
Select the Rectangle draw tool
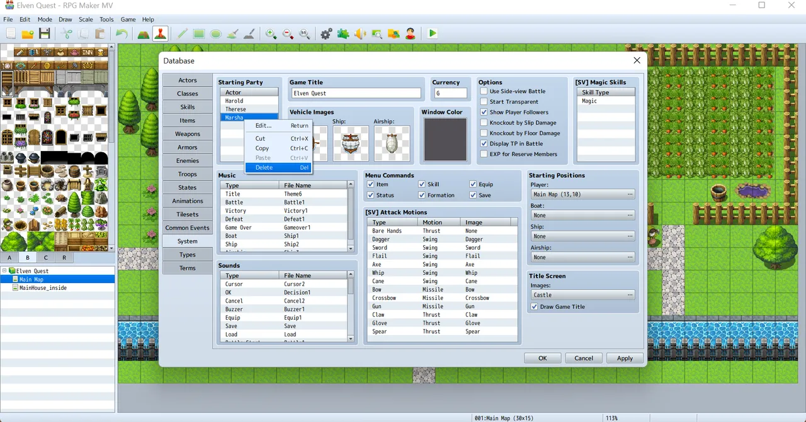(x=199, y=33)
